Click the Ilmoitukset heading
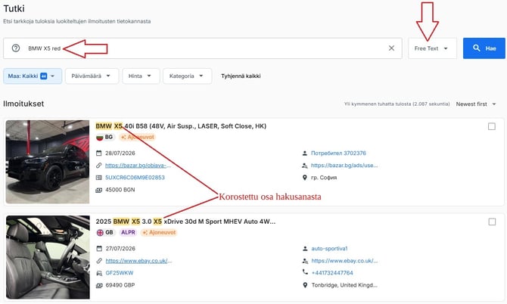Screen dimensions: 507x304 pos(23,104)
